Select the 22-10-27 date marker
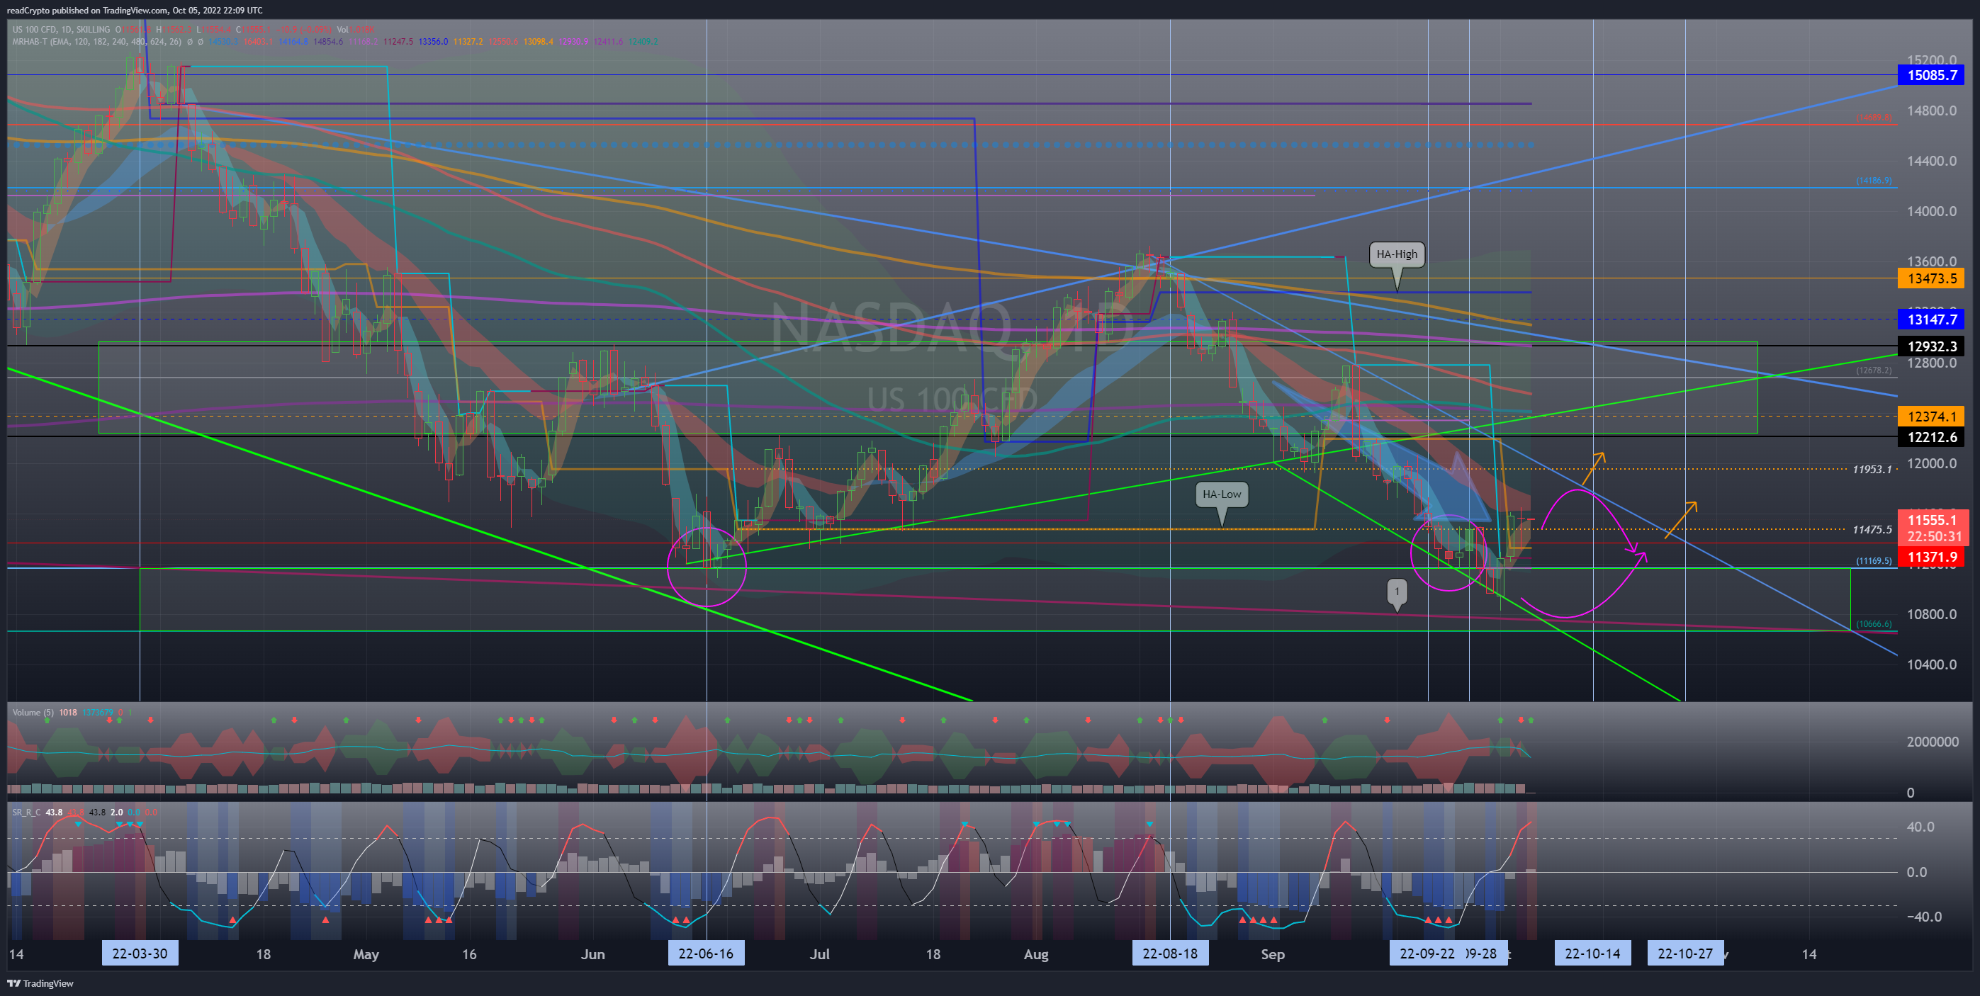1980x996 pixels. click(1685, 953)
